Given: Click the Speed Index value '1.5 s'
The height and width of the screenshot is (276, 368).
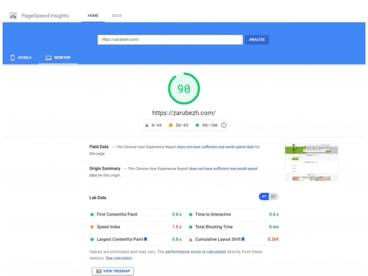Looking at the screenshot, I should [177, 227].
